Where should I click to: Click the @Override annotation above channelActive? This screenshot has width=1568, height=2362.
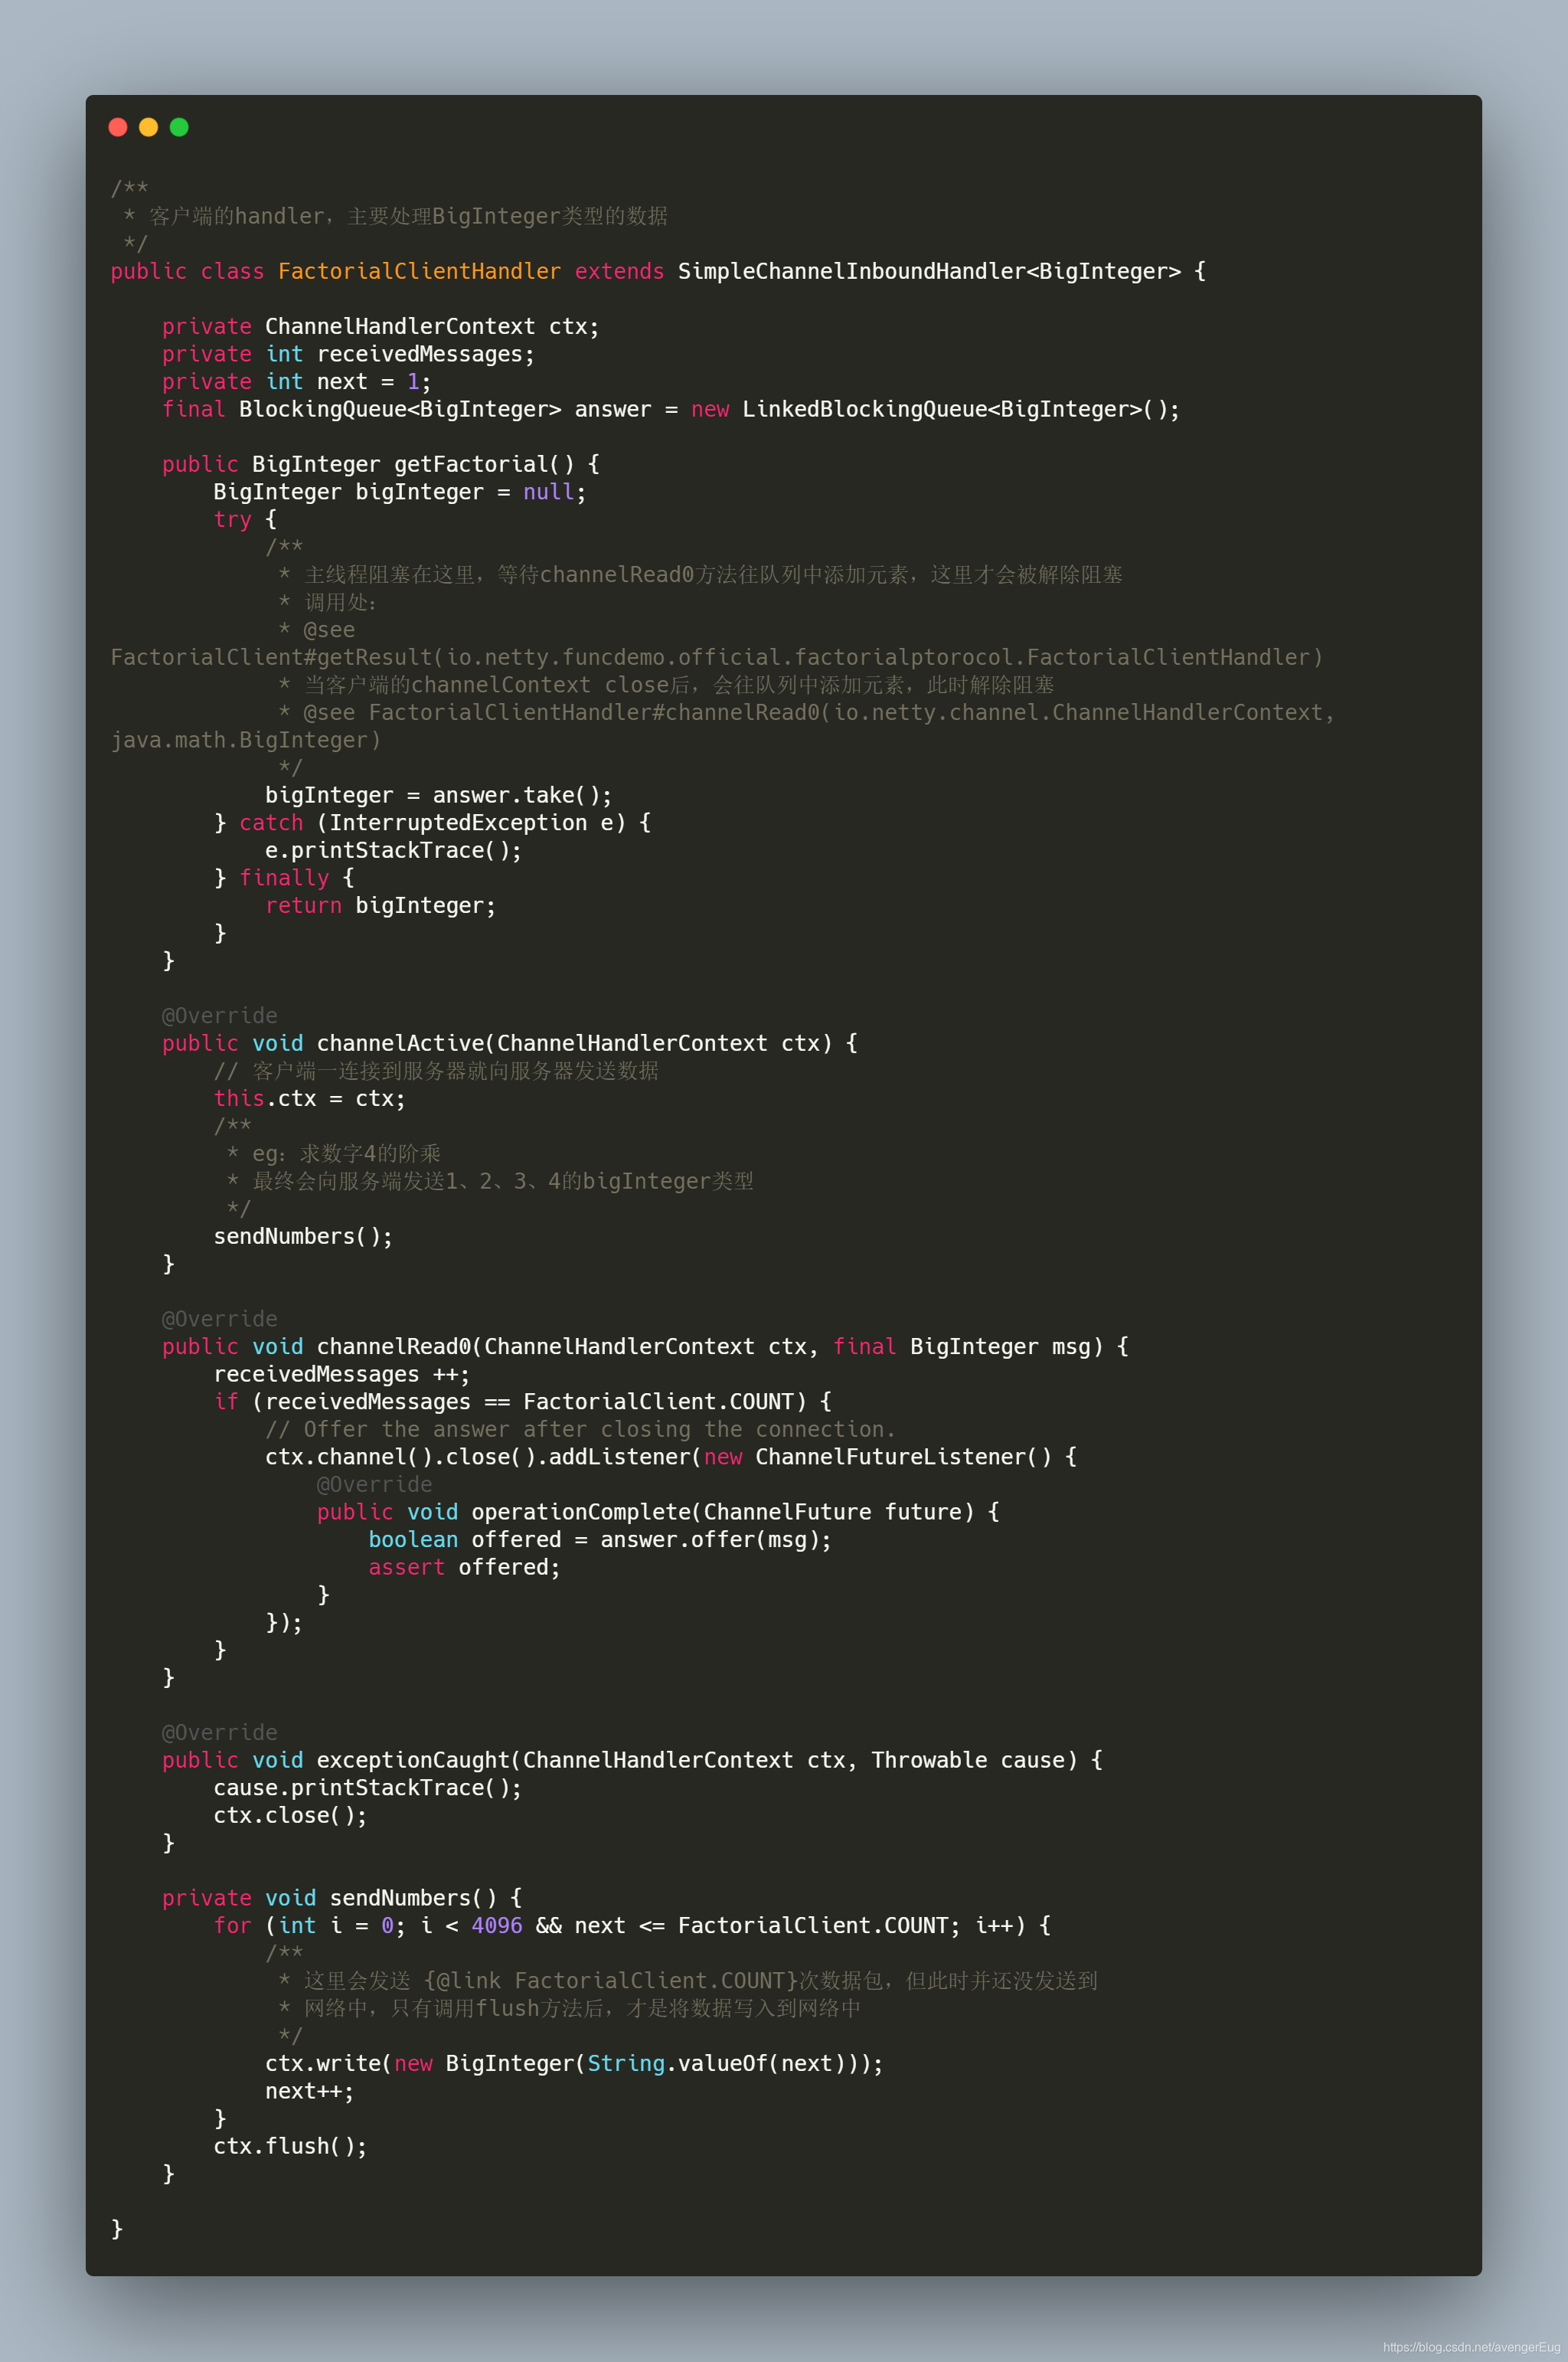click(x=219, y=1016)
